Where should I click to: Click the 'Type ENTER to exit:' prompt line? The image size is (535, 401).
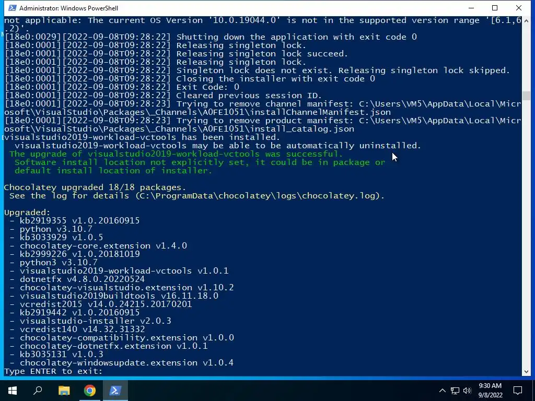pos(53,371)
